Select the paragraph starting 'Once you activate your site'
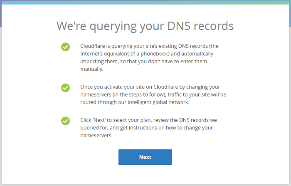This screenshot has height=186, width=291. click(153, 94)
